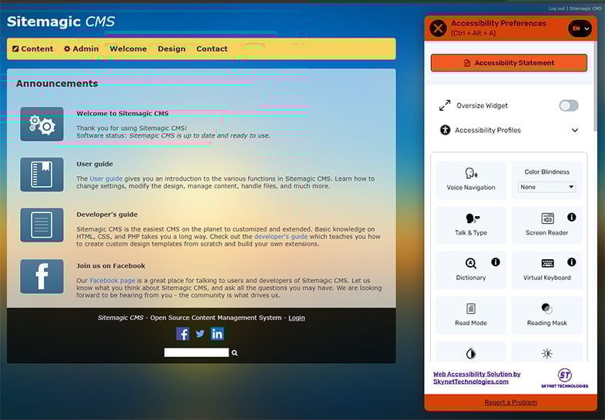The image size is (605, 420).
Task: Click the sun brightness icon tile
Action: click(x=547, y=352)
